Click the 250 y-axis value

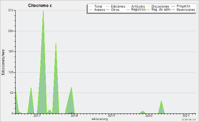(x=11, y=31)
